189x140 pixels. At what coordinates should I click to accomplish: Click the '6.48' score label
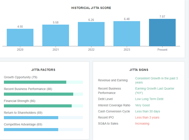click(127, 19)
